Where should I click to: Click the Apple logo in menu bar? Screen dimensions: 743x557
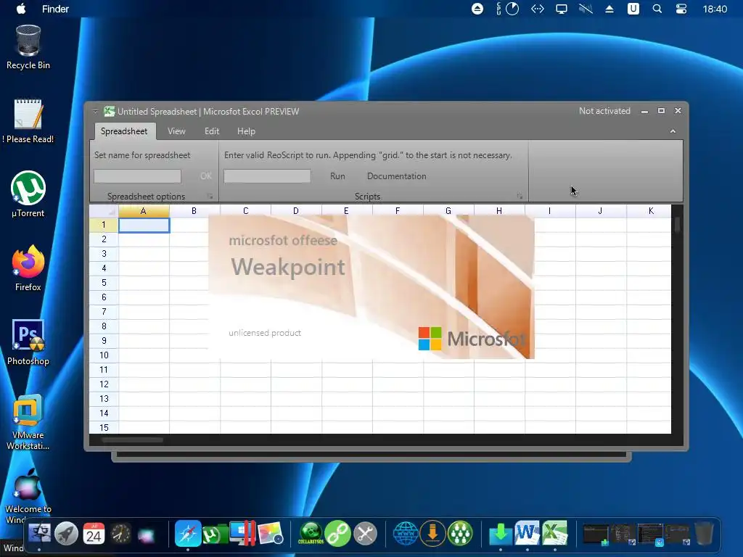pyautogui.click(x=20, y=9)
